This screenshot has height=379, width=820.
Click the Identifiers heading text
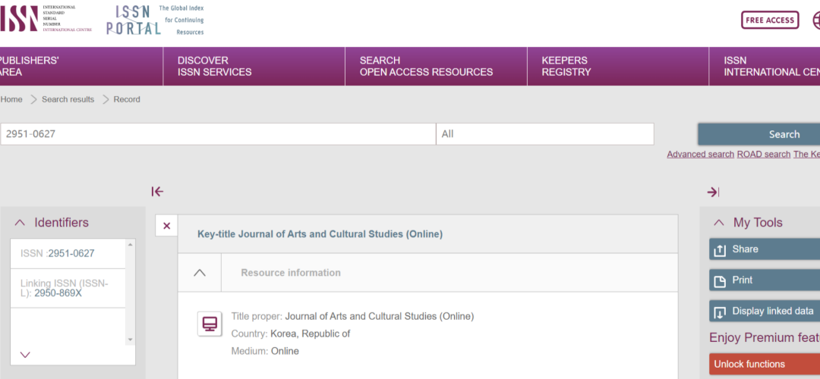point(61,222)
